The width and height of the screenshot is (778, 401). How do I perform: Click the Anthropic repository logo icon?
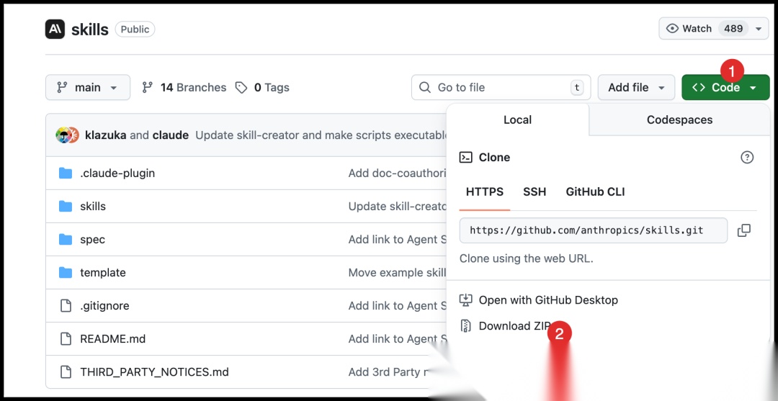[55, 29]
